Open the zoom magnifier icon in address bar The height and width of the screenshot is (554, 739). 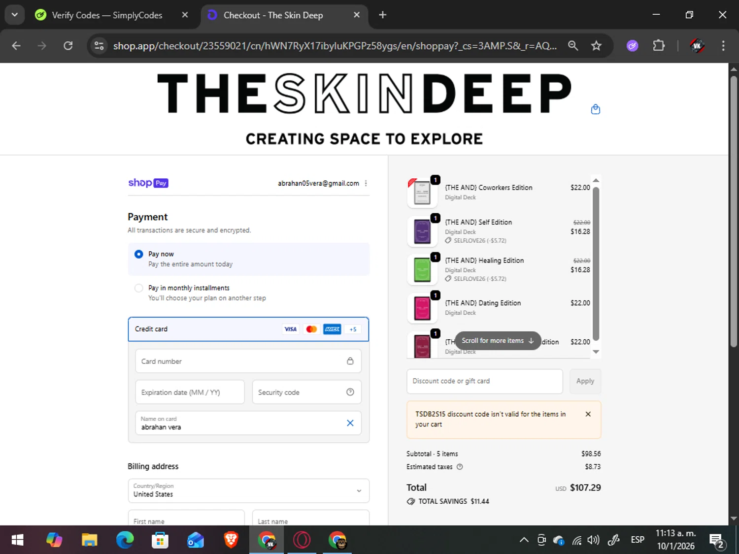(x=573, y=46)
